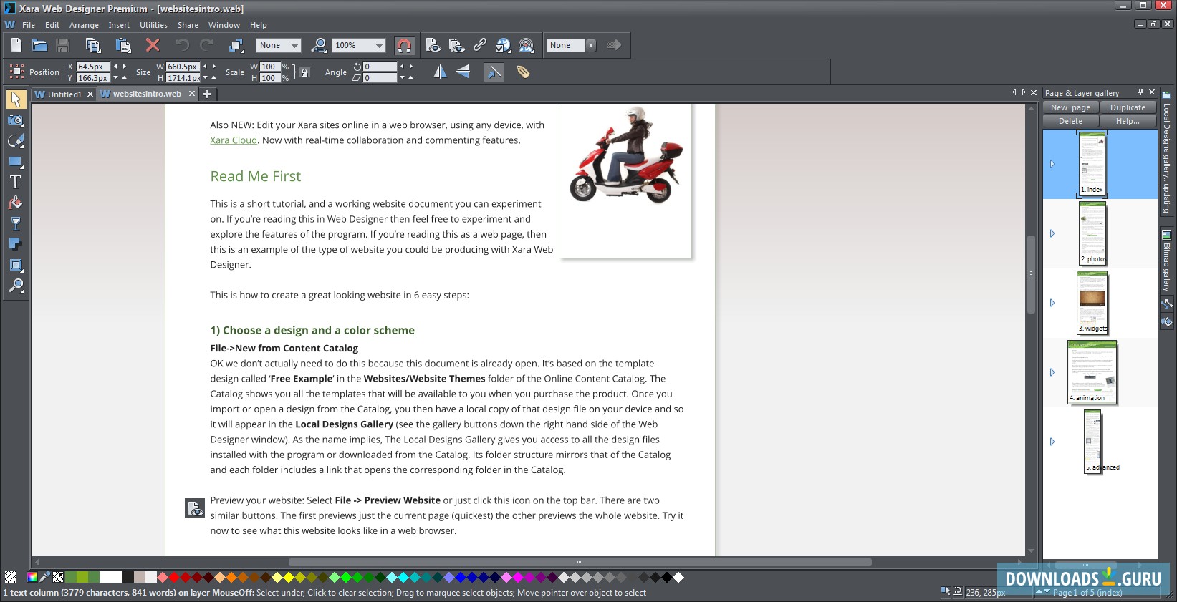Click the Undo arrow icon
The image size is (1177, 602).
pyautogui.click(x=182, y=45)
